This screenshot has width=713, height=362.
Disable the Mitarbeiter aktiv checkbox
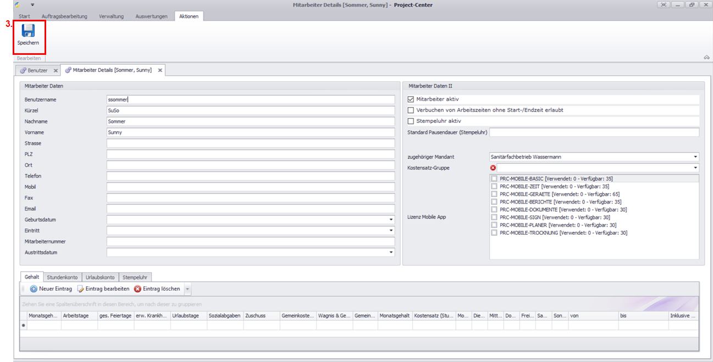[411, 99]
